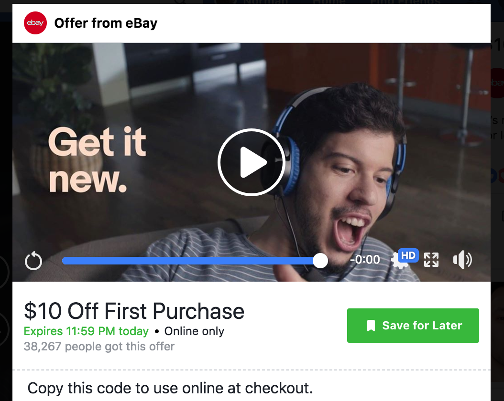Open the red eBay logo avatar

[35, 23]
